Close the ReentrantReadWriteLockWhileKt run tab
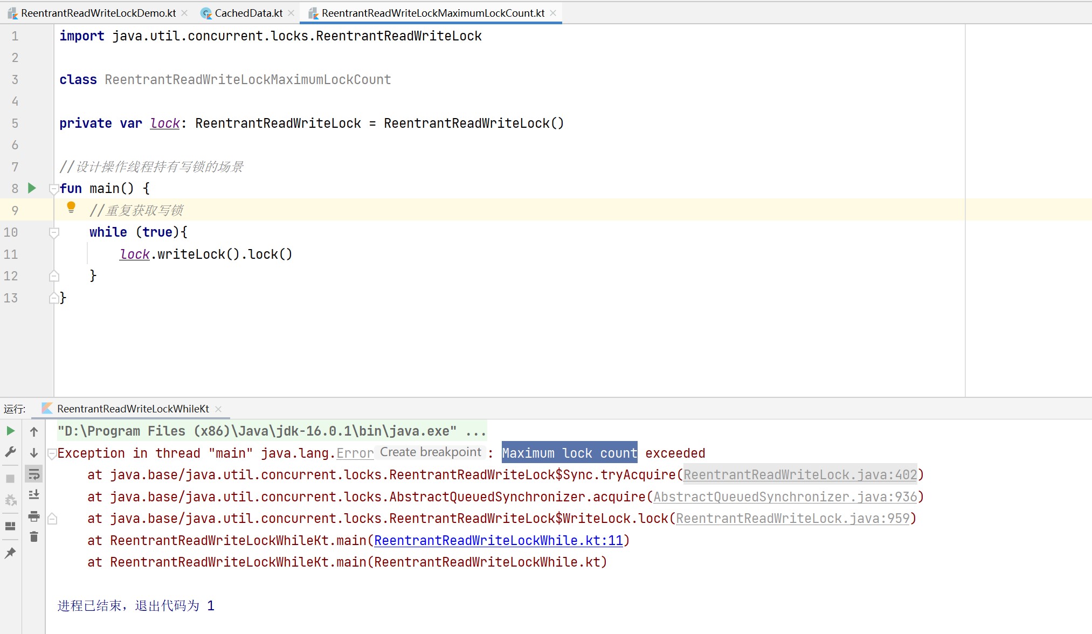 [218, 409]
